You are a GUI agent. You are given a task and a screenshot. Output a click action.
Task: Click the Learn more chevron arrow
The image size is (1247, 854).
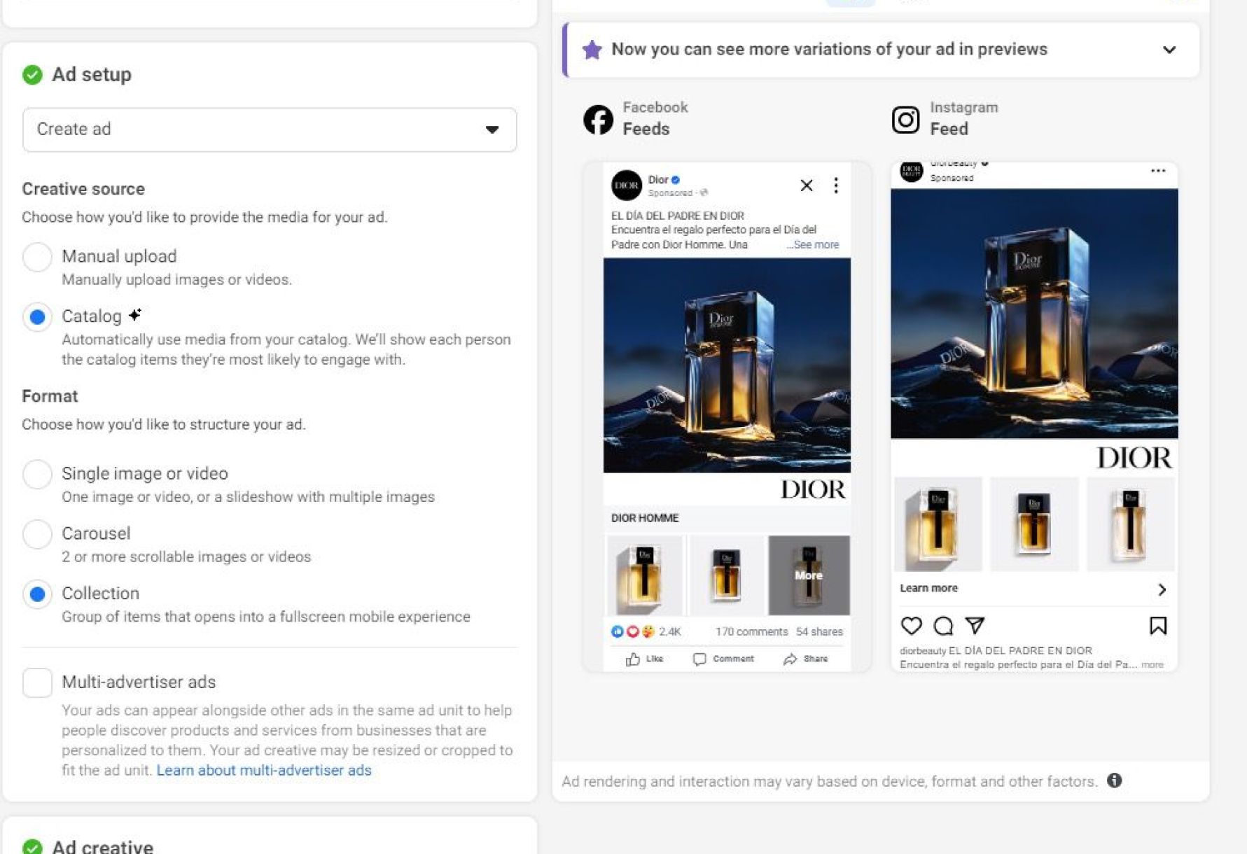(x=1162, y=589)
